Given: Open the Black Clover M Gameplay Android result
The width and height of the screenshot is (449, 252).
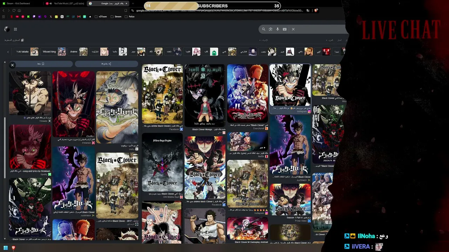Looking at the screenshot, I should pos(247,228).
